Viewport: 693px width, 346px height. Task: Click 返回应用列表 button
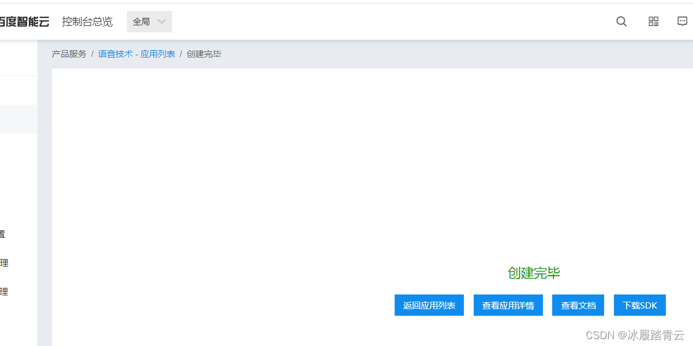(429, 305)
